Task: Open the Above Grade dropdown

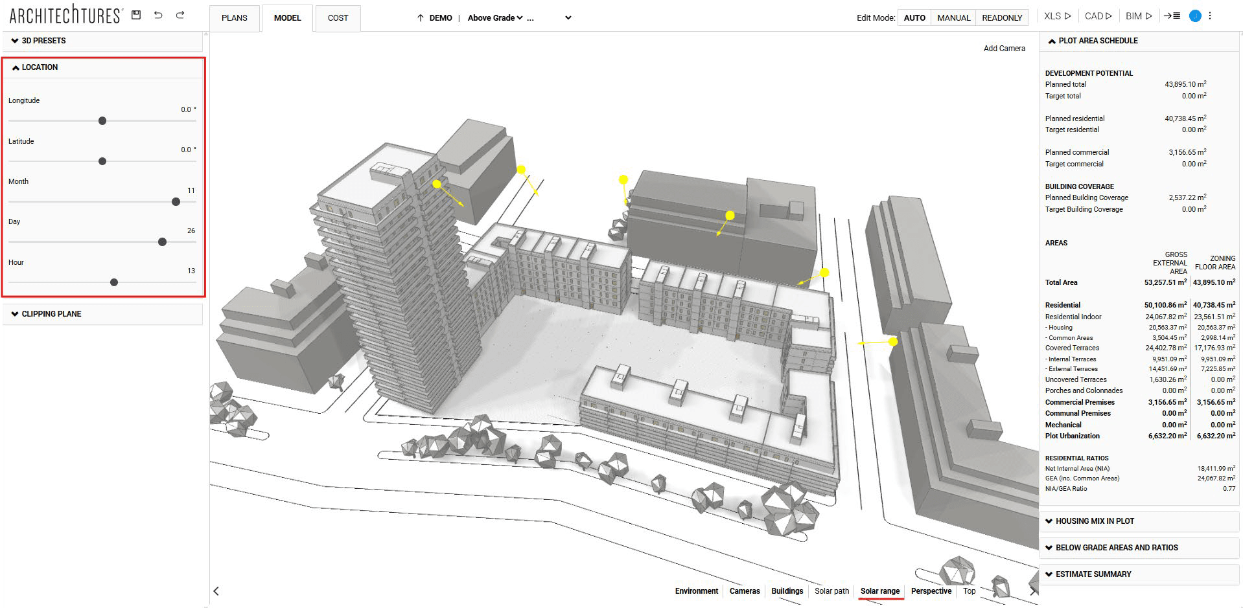Action: click(494, 17)
